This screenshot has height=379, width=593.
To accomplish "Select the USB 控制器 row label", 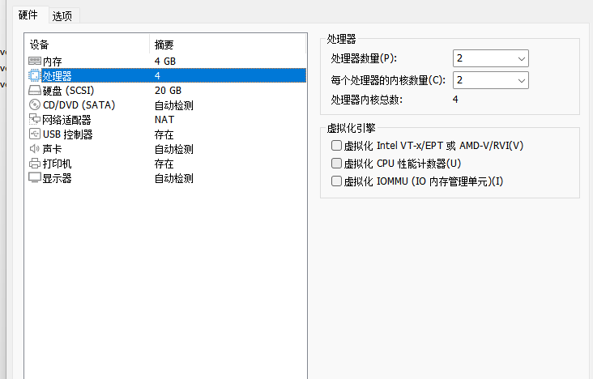I will coord(68,134).
